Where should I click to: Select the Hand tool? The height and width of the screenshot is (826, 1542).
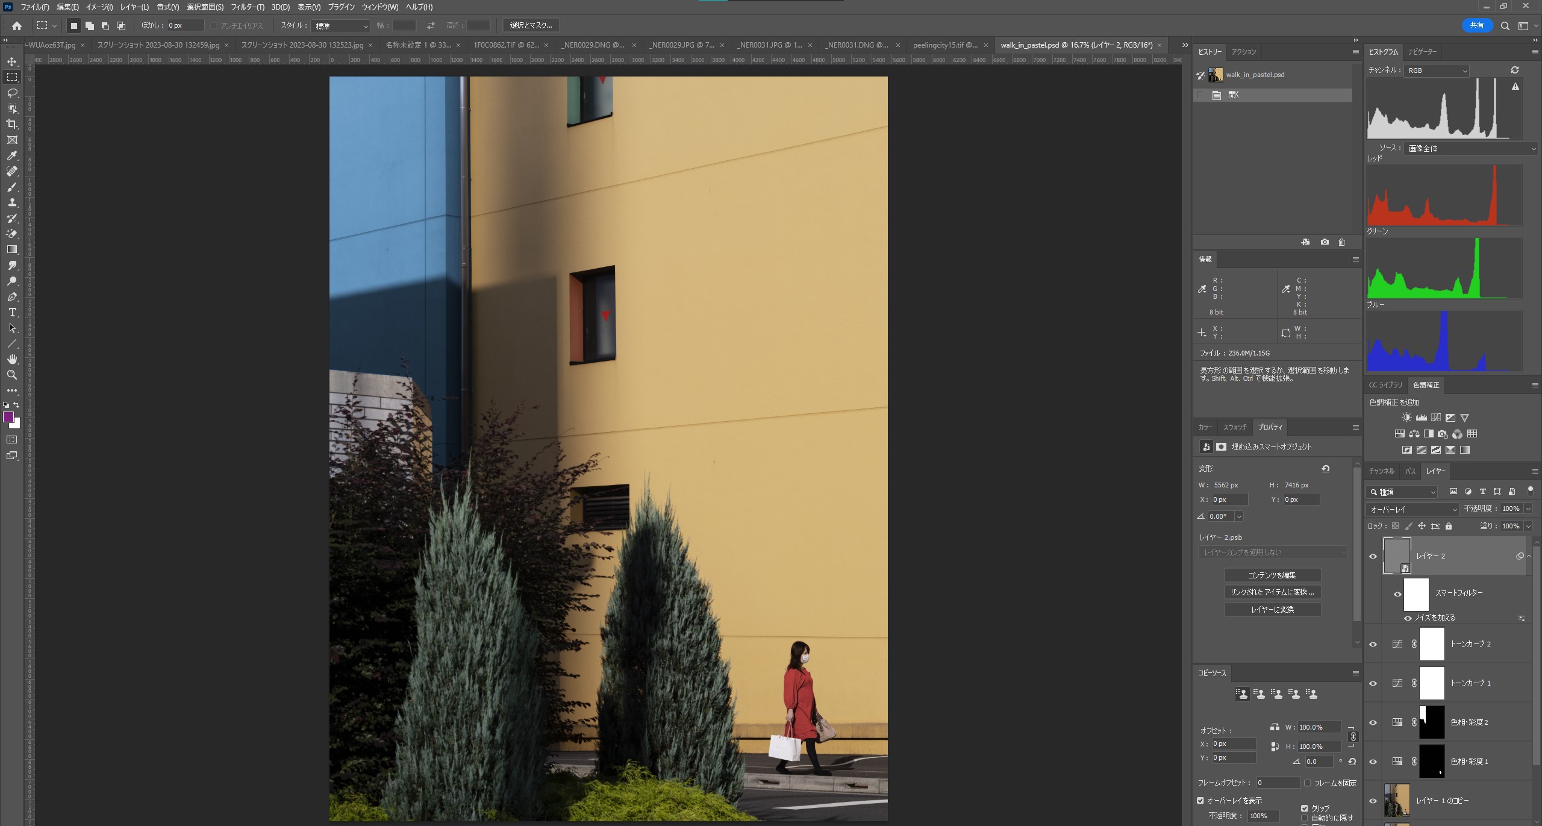click(12, 359)
